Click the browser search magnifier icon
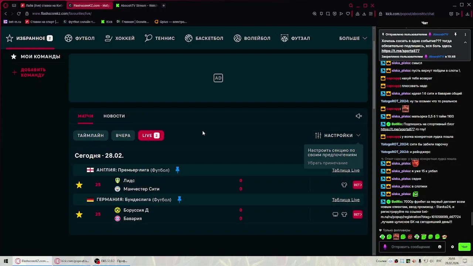Screen dimensions: 473x266 (351, 6)
